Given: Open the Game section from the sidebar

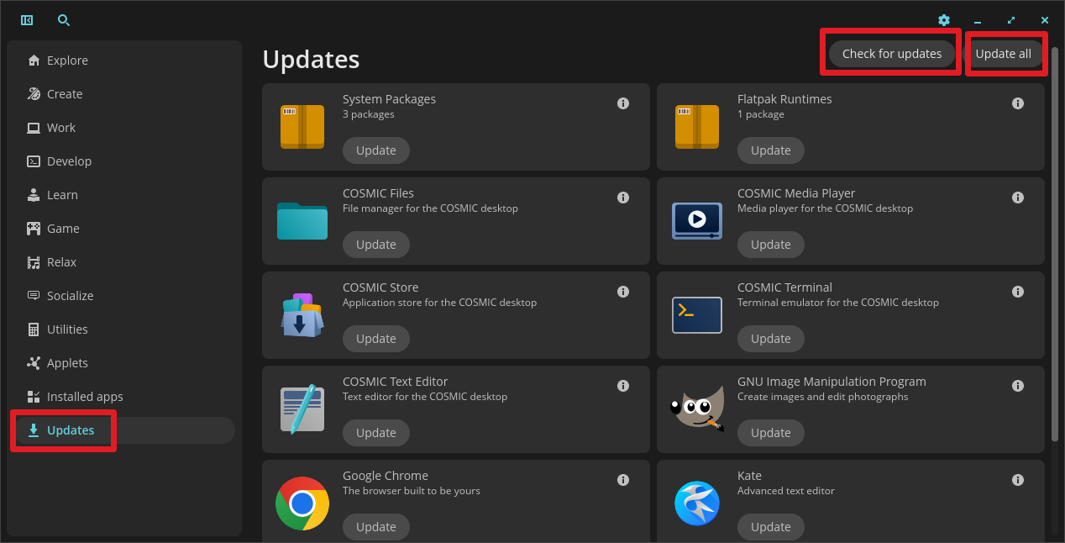Looking at the screenshot, I should pos(61,228).
